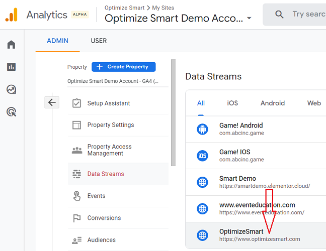The height and width of the screenshot is (251, 326).
Task: Switch to the USER tab
Action: point(99,41)
